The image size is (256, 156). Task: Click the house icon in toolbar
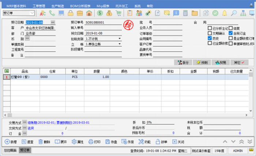pyautogui.click(x=89, y=13)
